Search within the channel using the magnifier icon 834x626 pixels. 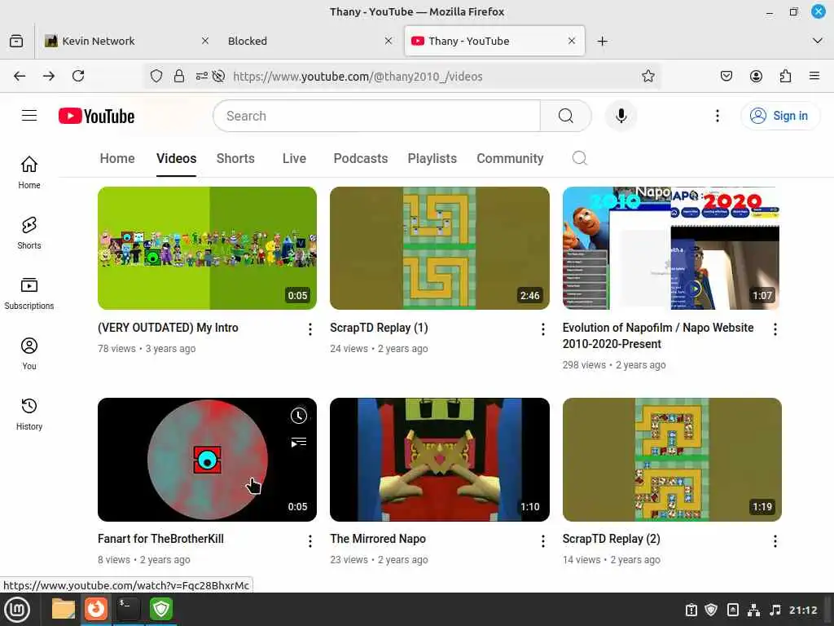click(x=579, y=158)
